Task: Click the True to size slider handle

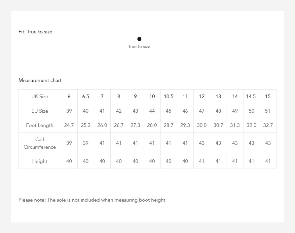Action: (x=139, y=39)
